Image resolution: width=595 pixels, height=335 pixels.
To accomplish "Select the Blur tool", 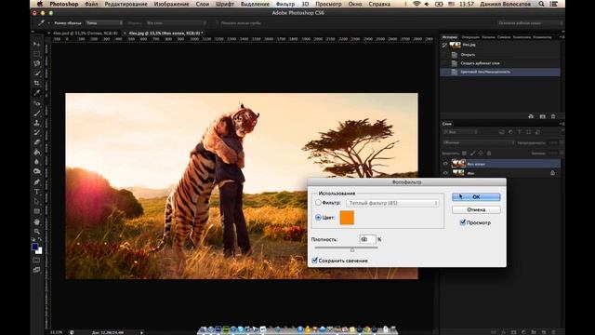I will coord(37,161).
